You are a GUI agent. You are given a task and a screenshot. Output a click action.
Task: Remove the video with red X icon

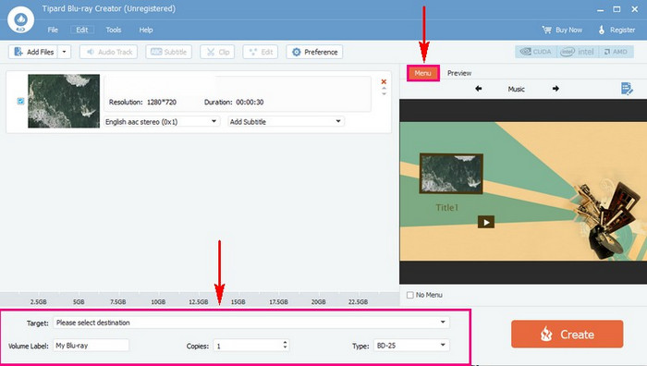click(384, 81)
